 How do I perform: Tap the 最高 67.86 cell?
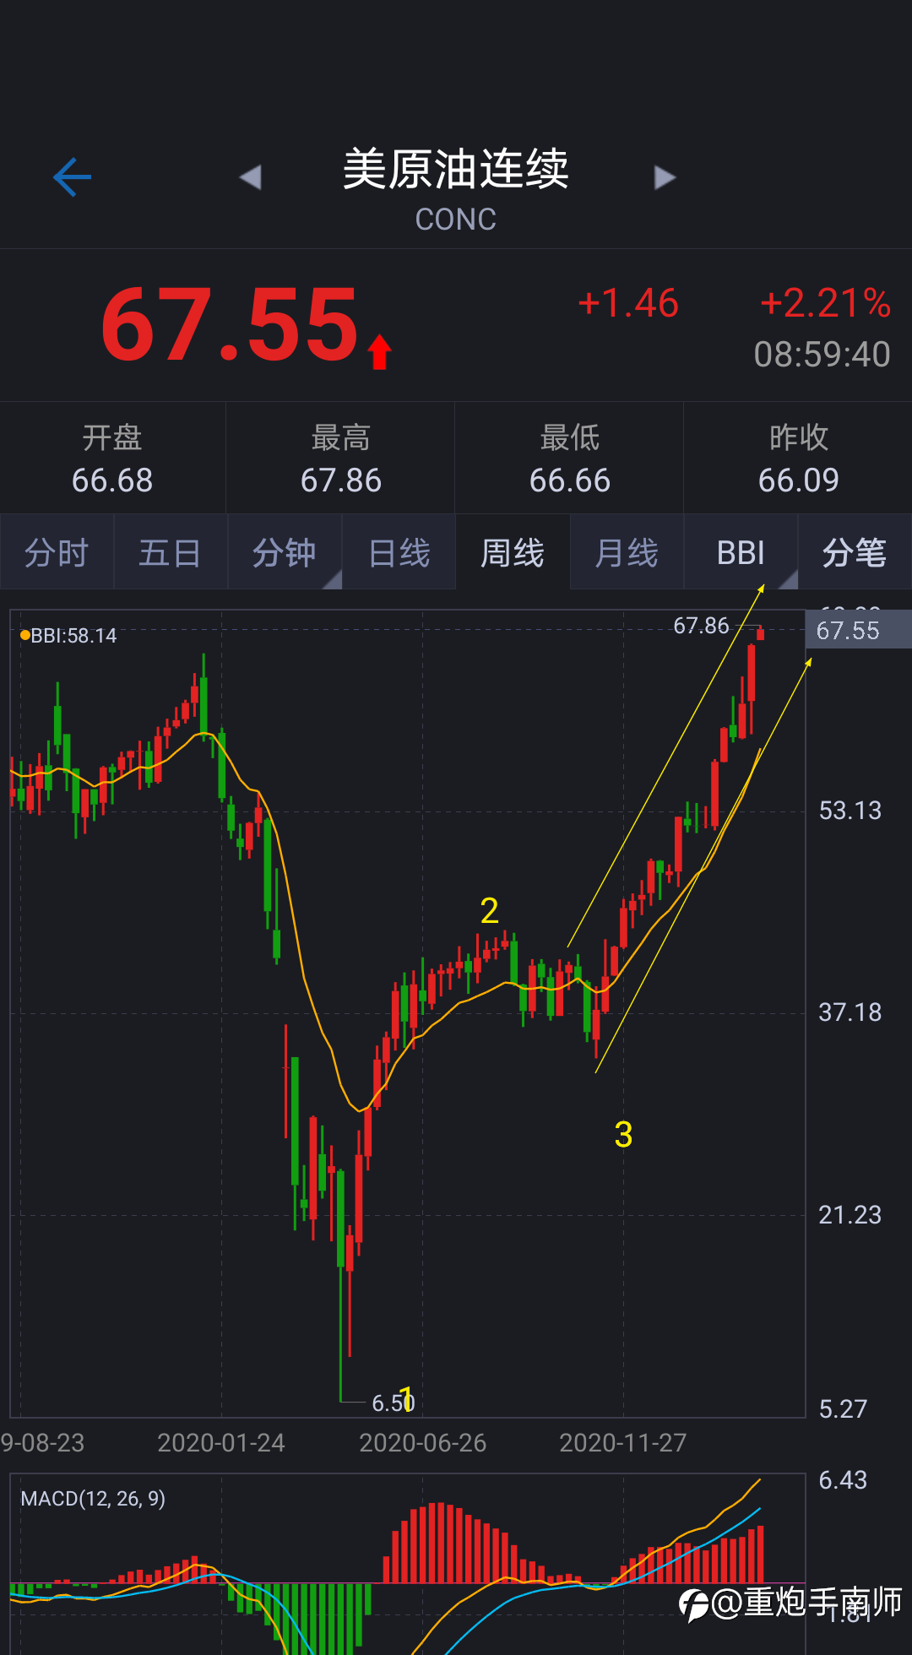[341, 459]
